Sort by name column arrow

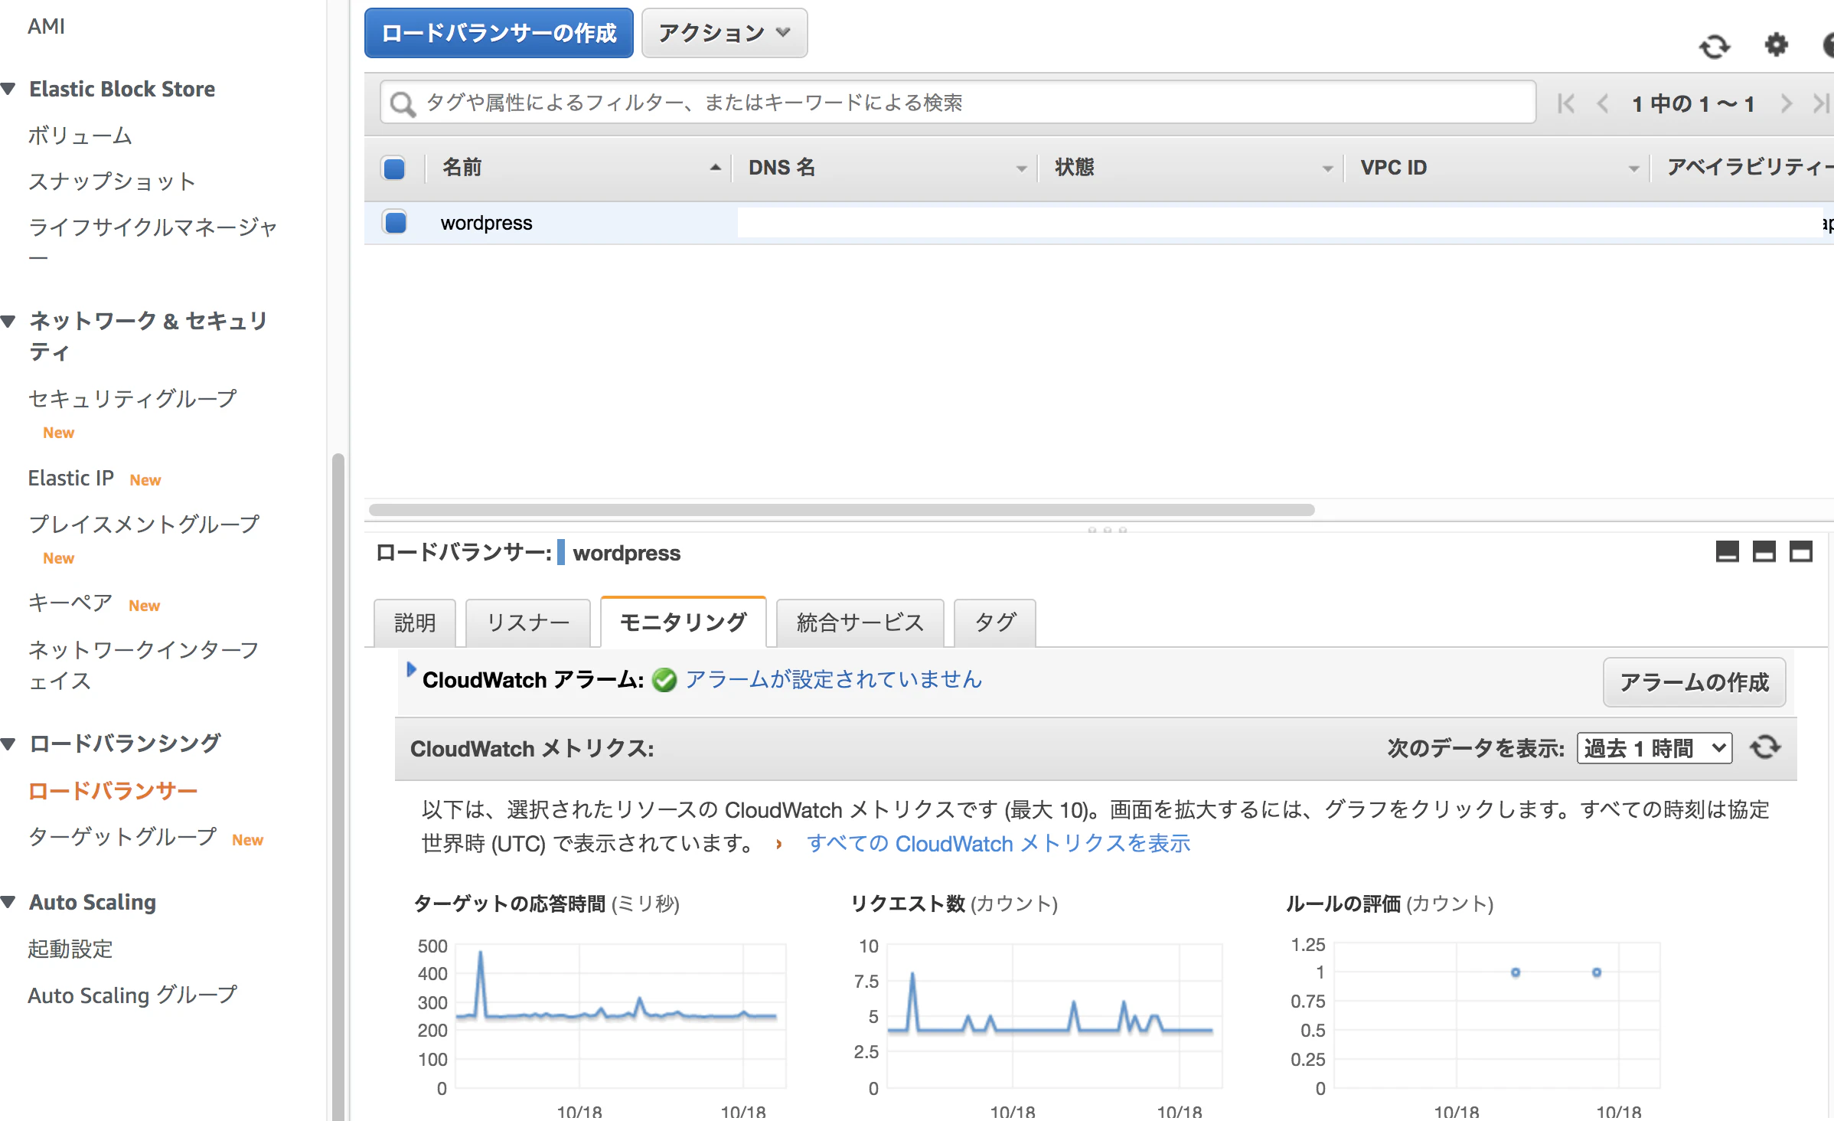(x=715, y=168)
